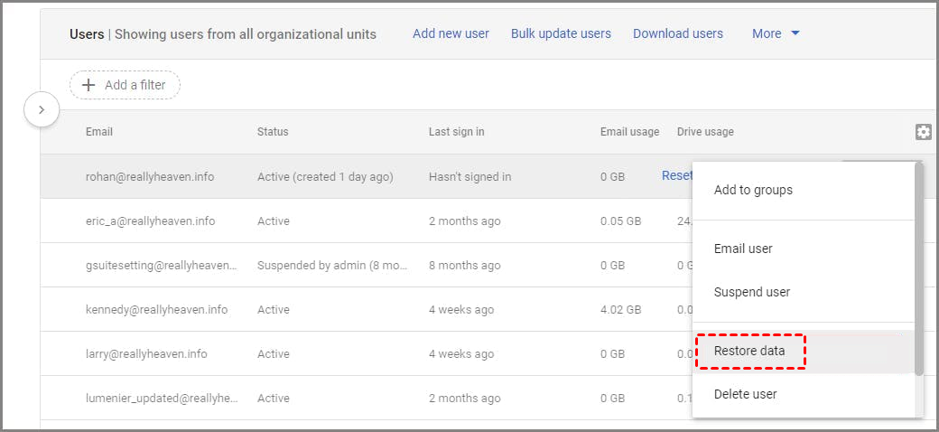Click the plus icon in Add a filter
Image resolution: width=939 pixels, height=432 pixels.
point(88,85)
